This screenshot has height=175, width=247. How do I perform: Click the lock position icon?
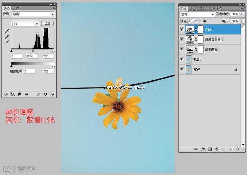click(x=200, y=21)
